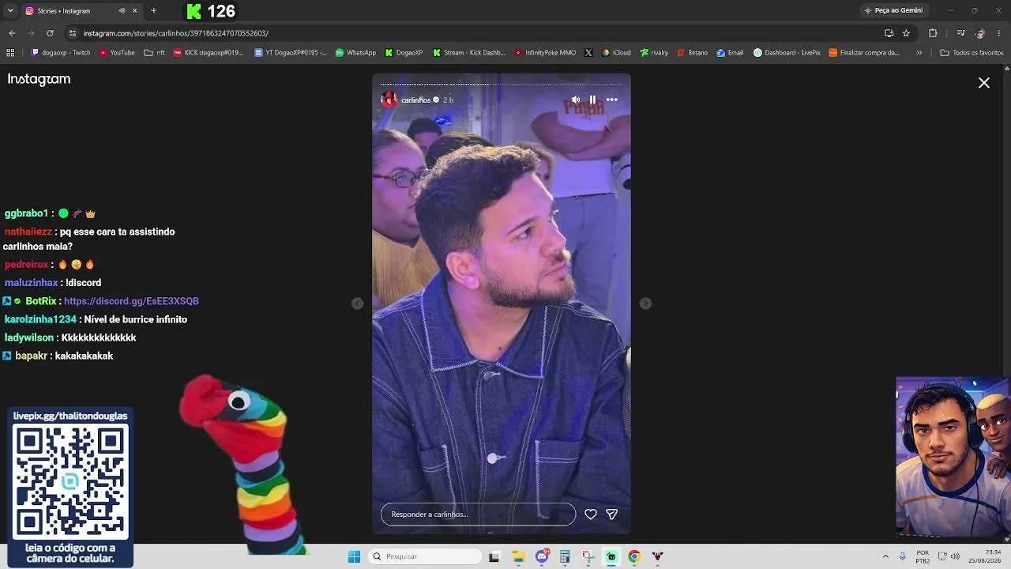1011x569 pixels.
Task: Click the taskbar Pesquisar search box
Action: pyautogui.click(x=426, y=556)
